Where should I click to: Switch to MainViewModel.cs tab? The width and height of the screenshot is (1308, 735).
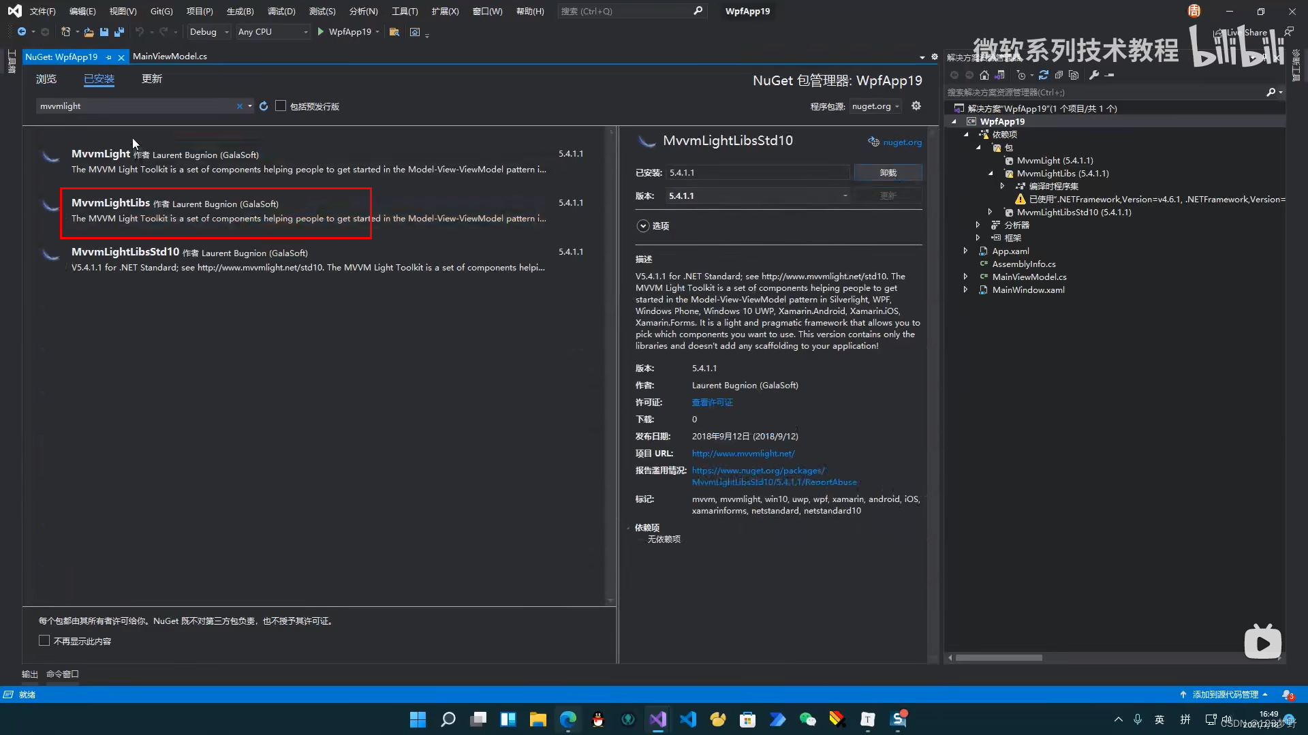170,57
